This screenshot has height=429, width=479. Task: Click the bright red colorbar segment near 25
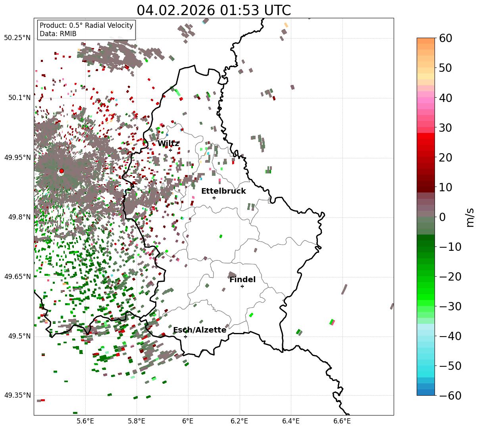[426, 142]
